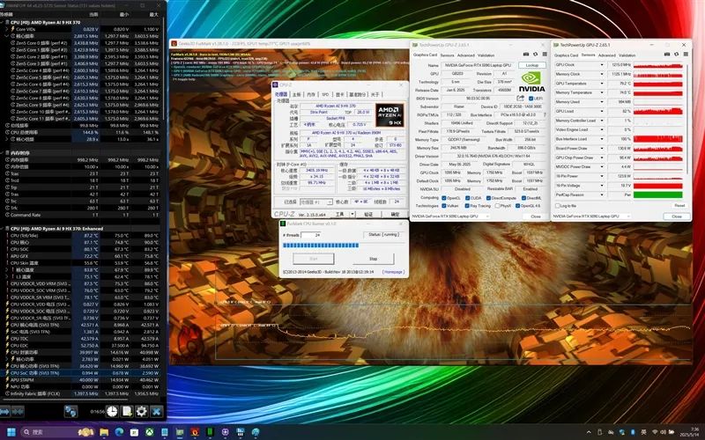Open the GPU Clock sensor dropdown
This screenshot has width=705, height=440.
click(602, 65)
